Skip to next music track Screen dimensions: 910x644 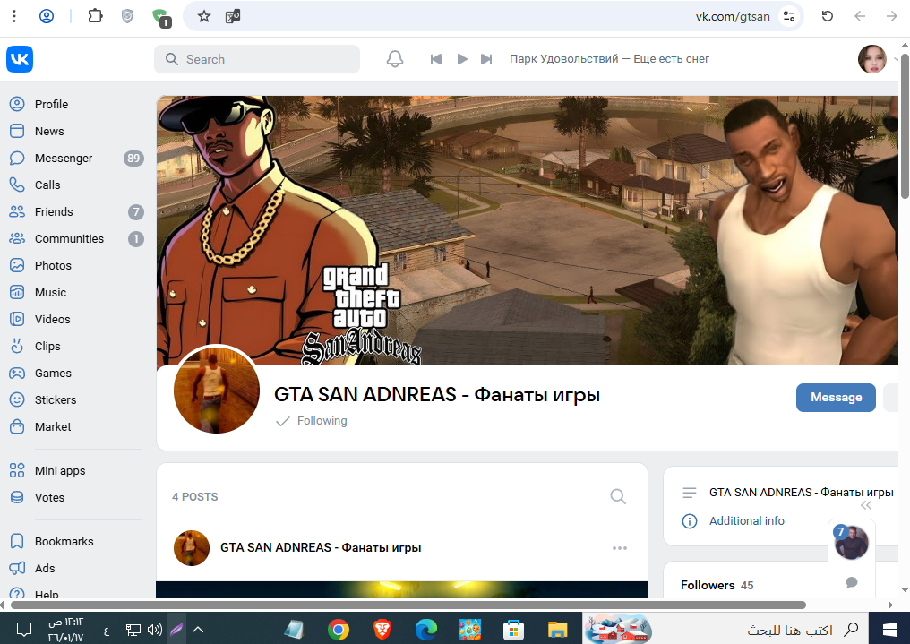click(486, 59)
